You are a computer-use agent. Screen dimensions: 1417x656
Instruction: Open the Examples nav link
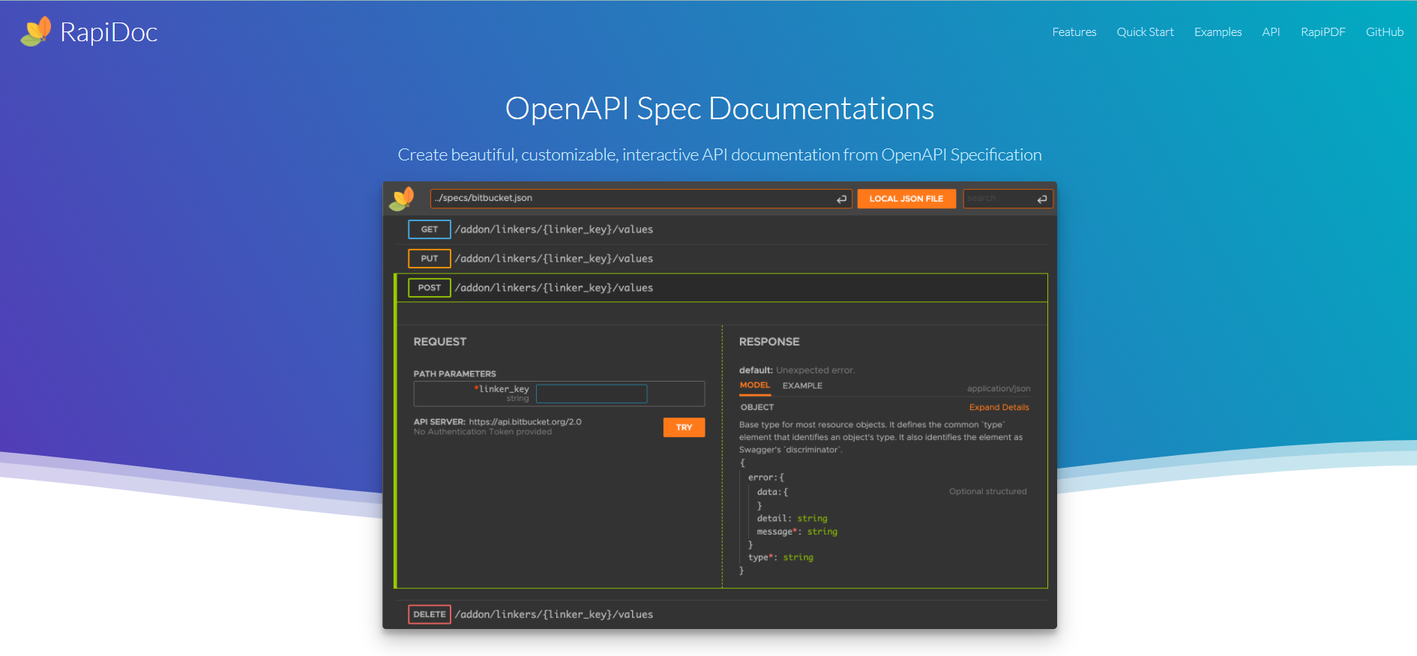pyautogui.click(x=1218, y=32)
